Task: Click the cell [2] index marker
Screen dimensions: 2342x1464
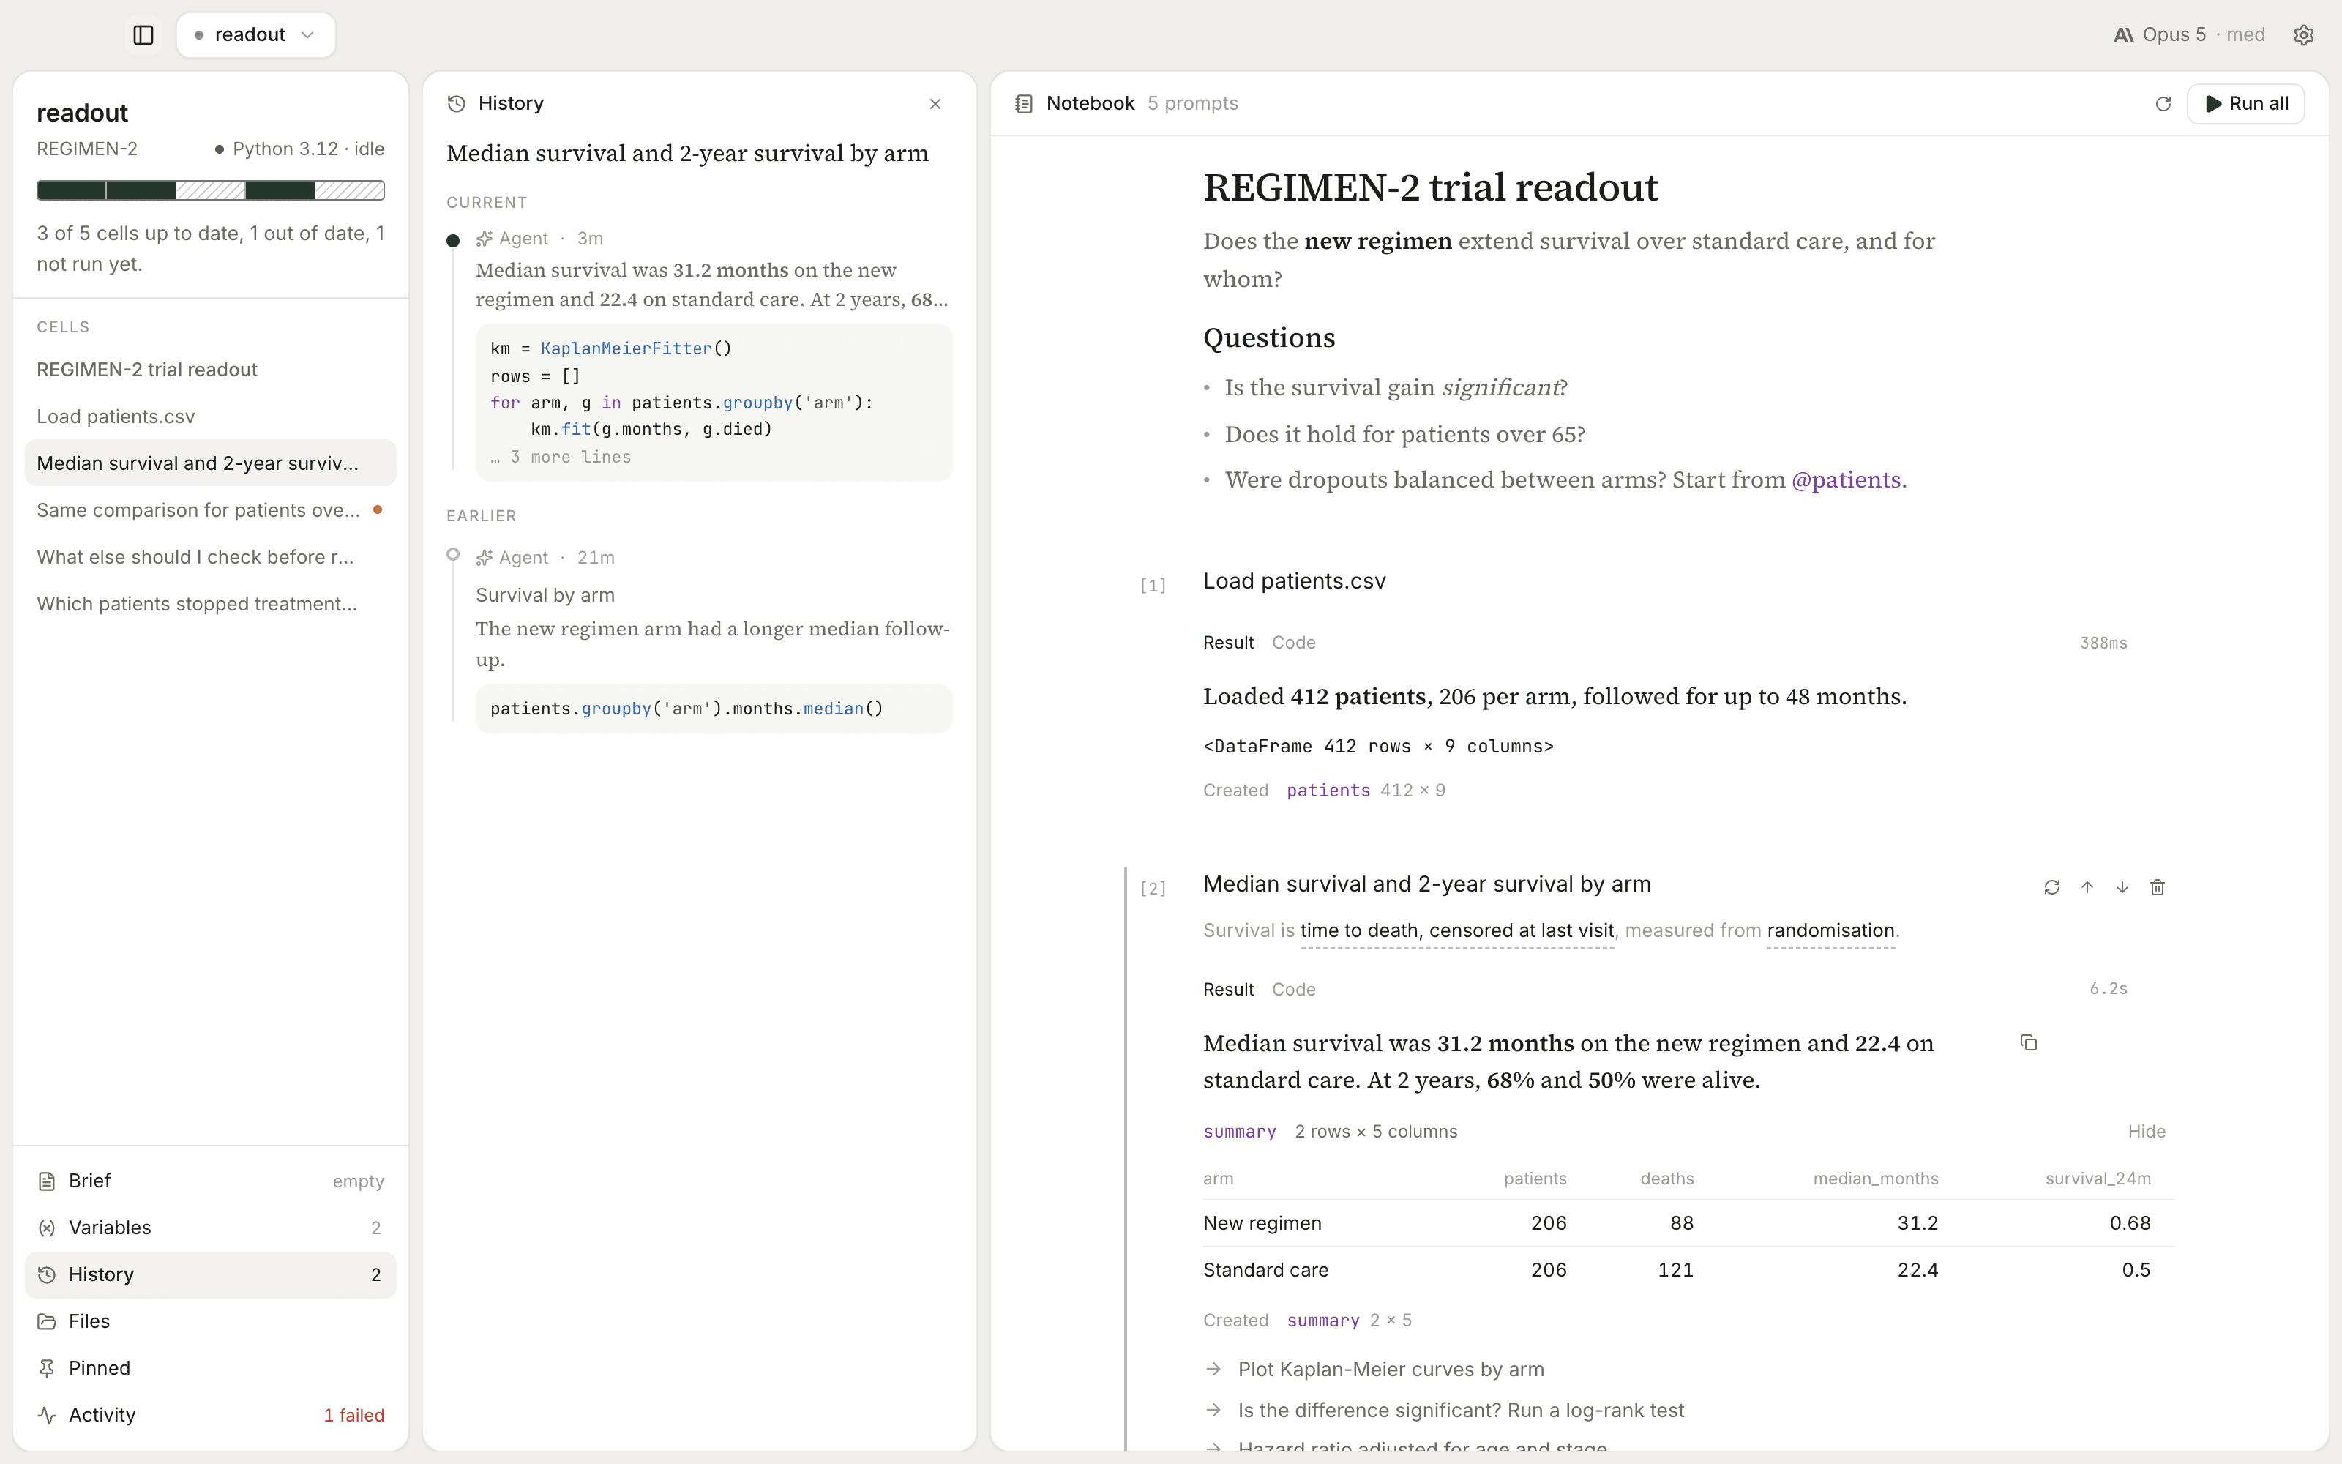Action: click(x=1153, y=888)
